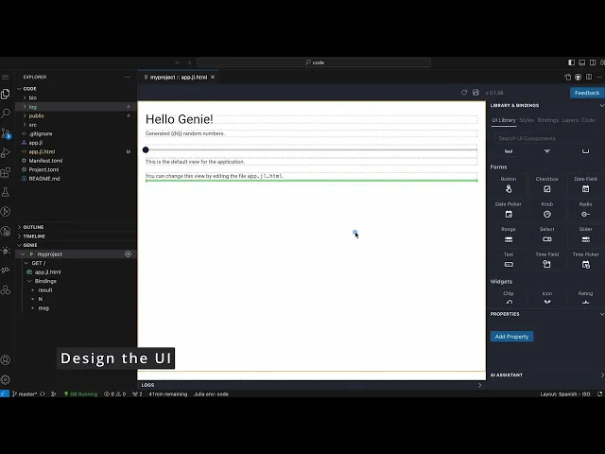Open the Search view in the activity bar
Screen dimensions: 605x454
click(6, 113)
